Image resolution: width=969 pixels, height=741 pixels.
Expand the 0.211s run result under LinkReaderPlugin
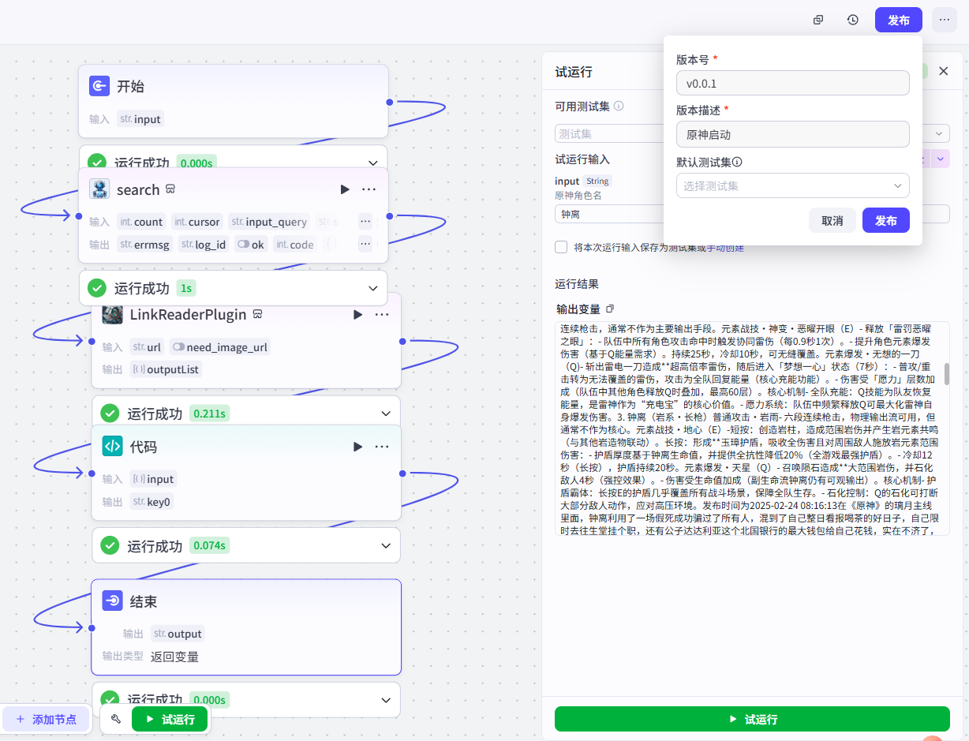(386, 414)
